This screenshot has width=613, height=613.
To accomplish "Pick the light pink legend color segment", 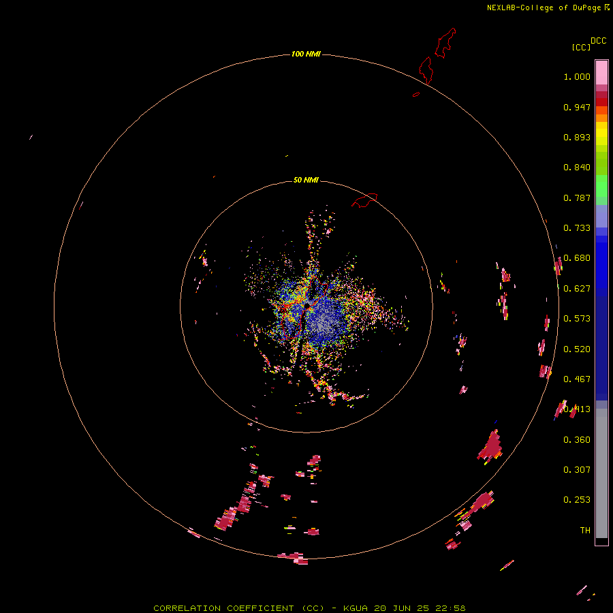I will (x=601, y=72).
